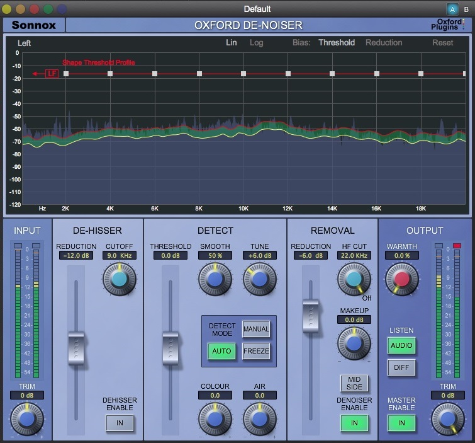Viewport: 475px width, 443px height.
Task: Select the Reduction bias mode
Action: [x=384, y=42]
